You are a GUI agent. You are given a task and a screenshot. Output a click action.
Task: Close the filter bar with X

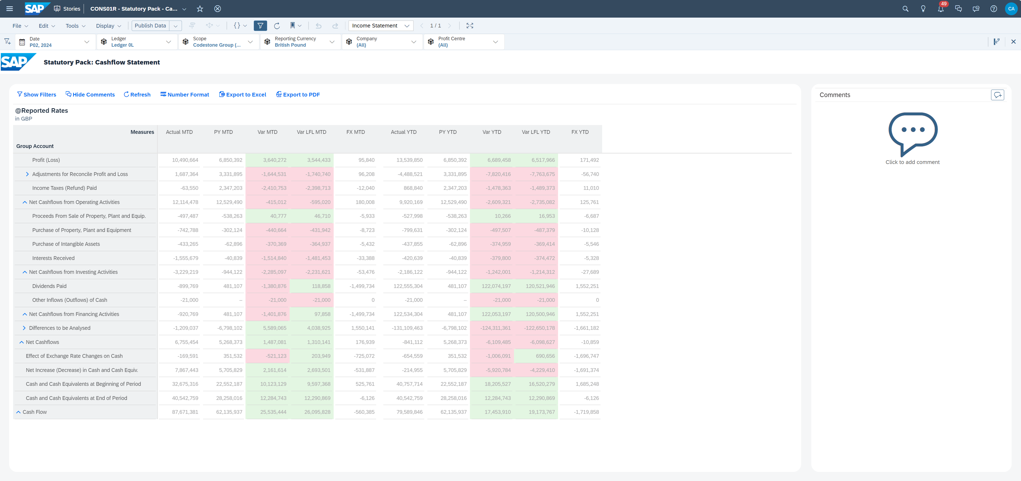tap(1014, 42)
